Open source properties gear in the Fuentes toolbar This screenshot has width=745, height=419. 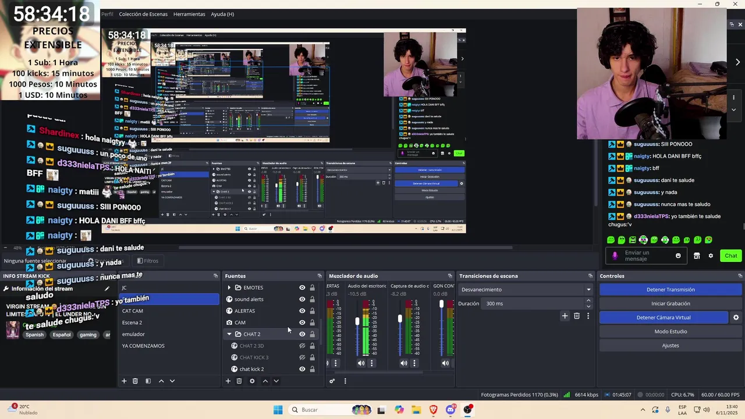[x=252, y=381]
